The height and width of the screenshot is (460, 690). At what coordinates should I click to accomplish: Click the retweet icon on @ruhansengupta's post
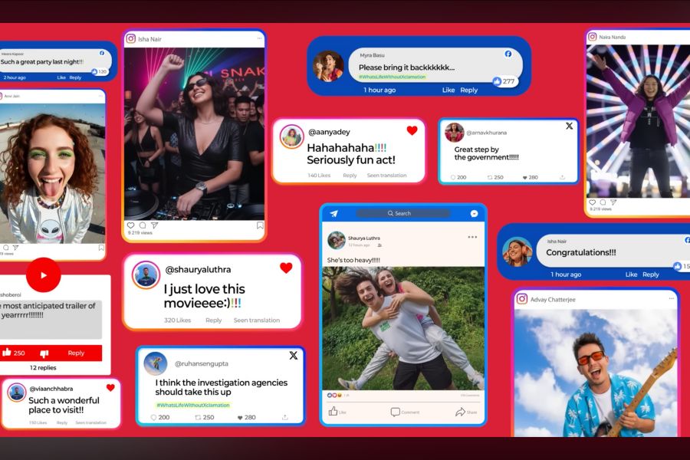198,417
